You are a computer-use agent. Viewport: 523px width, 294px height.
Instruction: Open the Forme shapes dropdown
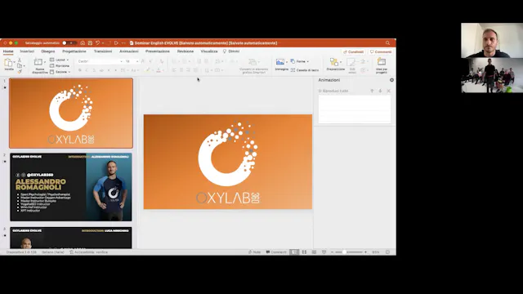click(x=300, y=61)
